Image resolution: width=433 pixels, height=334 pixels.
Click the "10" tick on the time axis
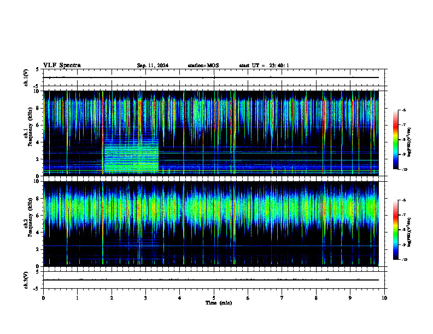click(x=384, y=298)
